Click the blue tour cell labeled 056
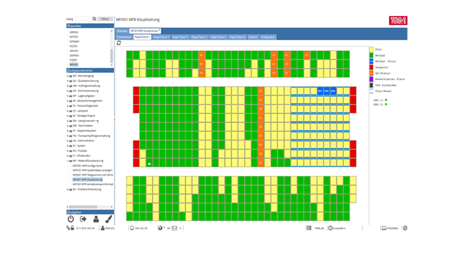The width and height of the screenshot is (476, 263). click(x=333, y=91)
